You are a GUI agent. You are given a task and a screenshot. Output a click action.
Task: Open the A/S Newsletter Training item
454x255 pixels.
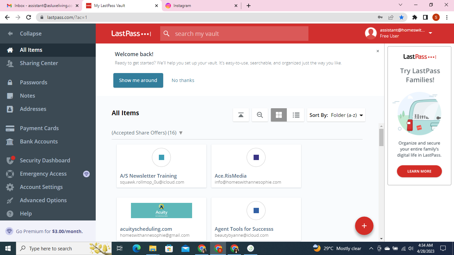[x=162, y=166]
